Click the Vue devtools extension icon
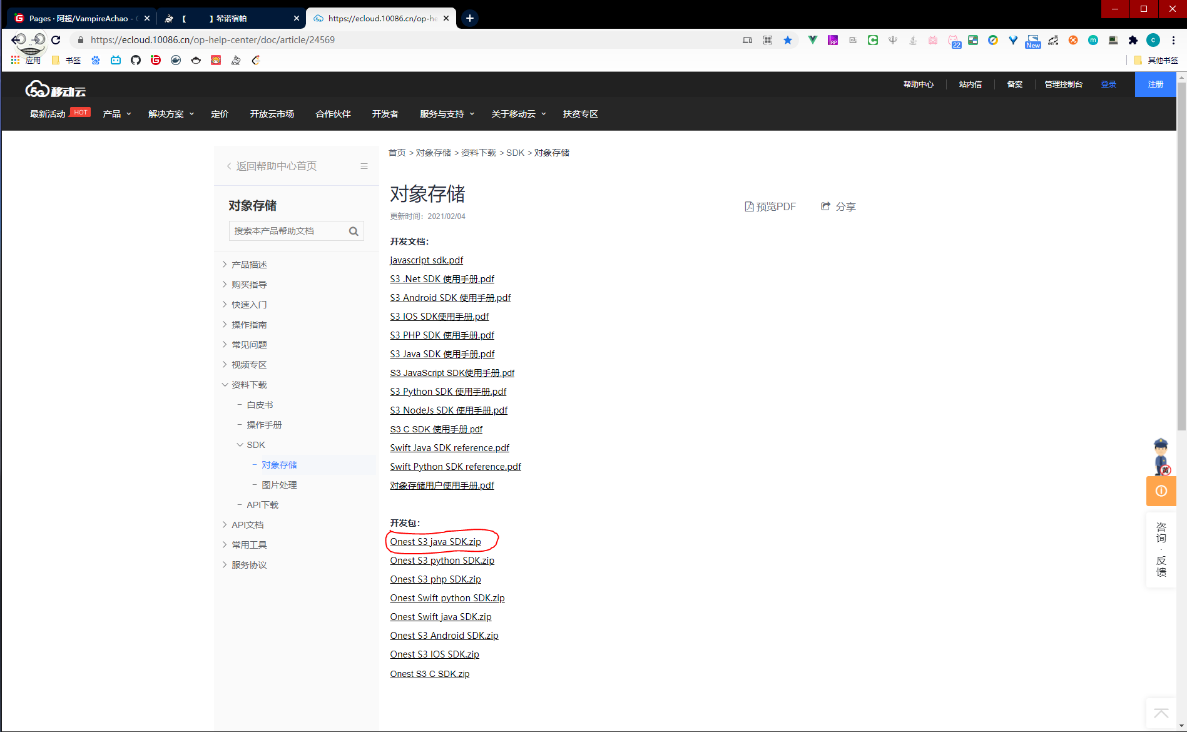Image resolution: width=1187 pixels, height=732 pixels. 812,40
